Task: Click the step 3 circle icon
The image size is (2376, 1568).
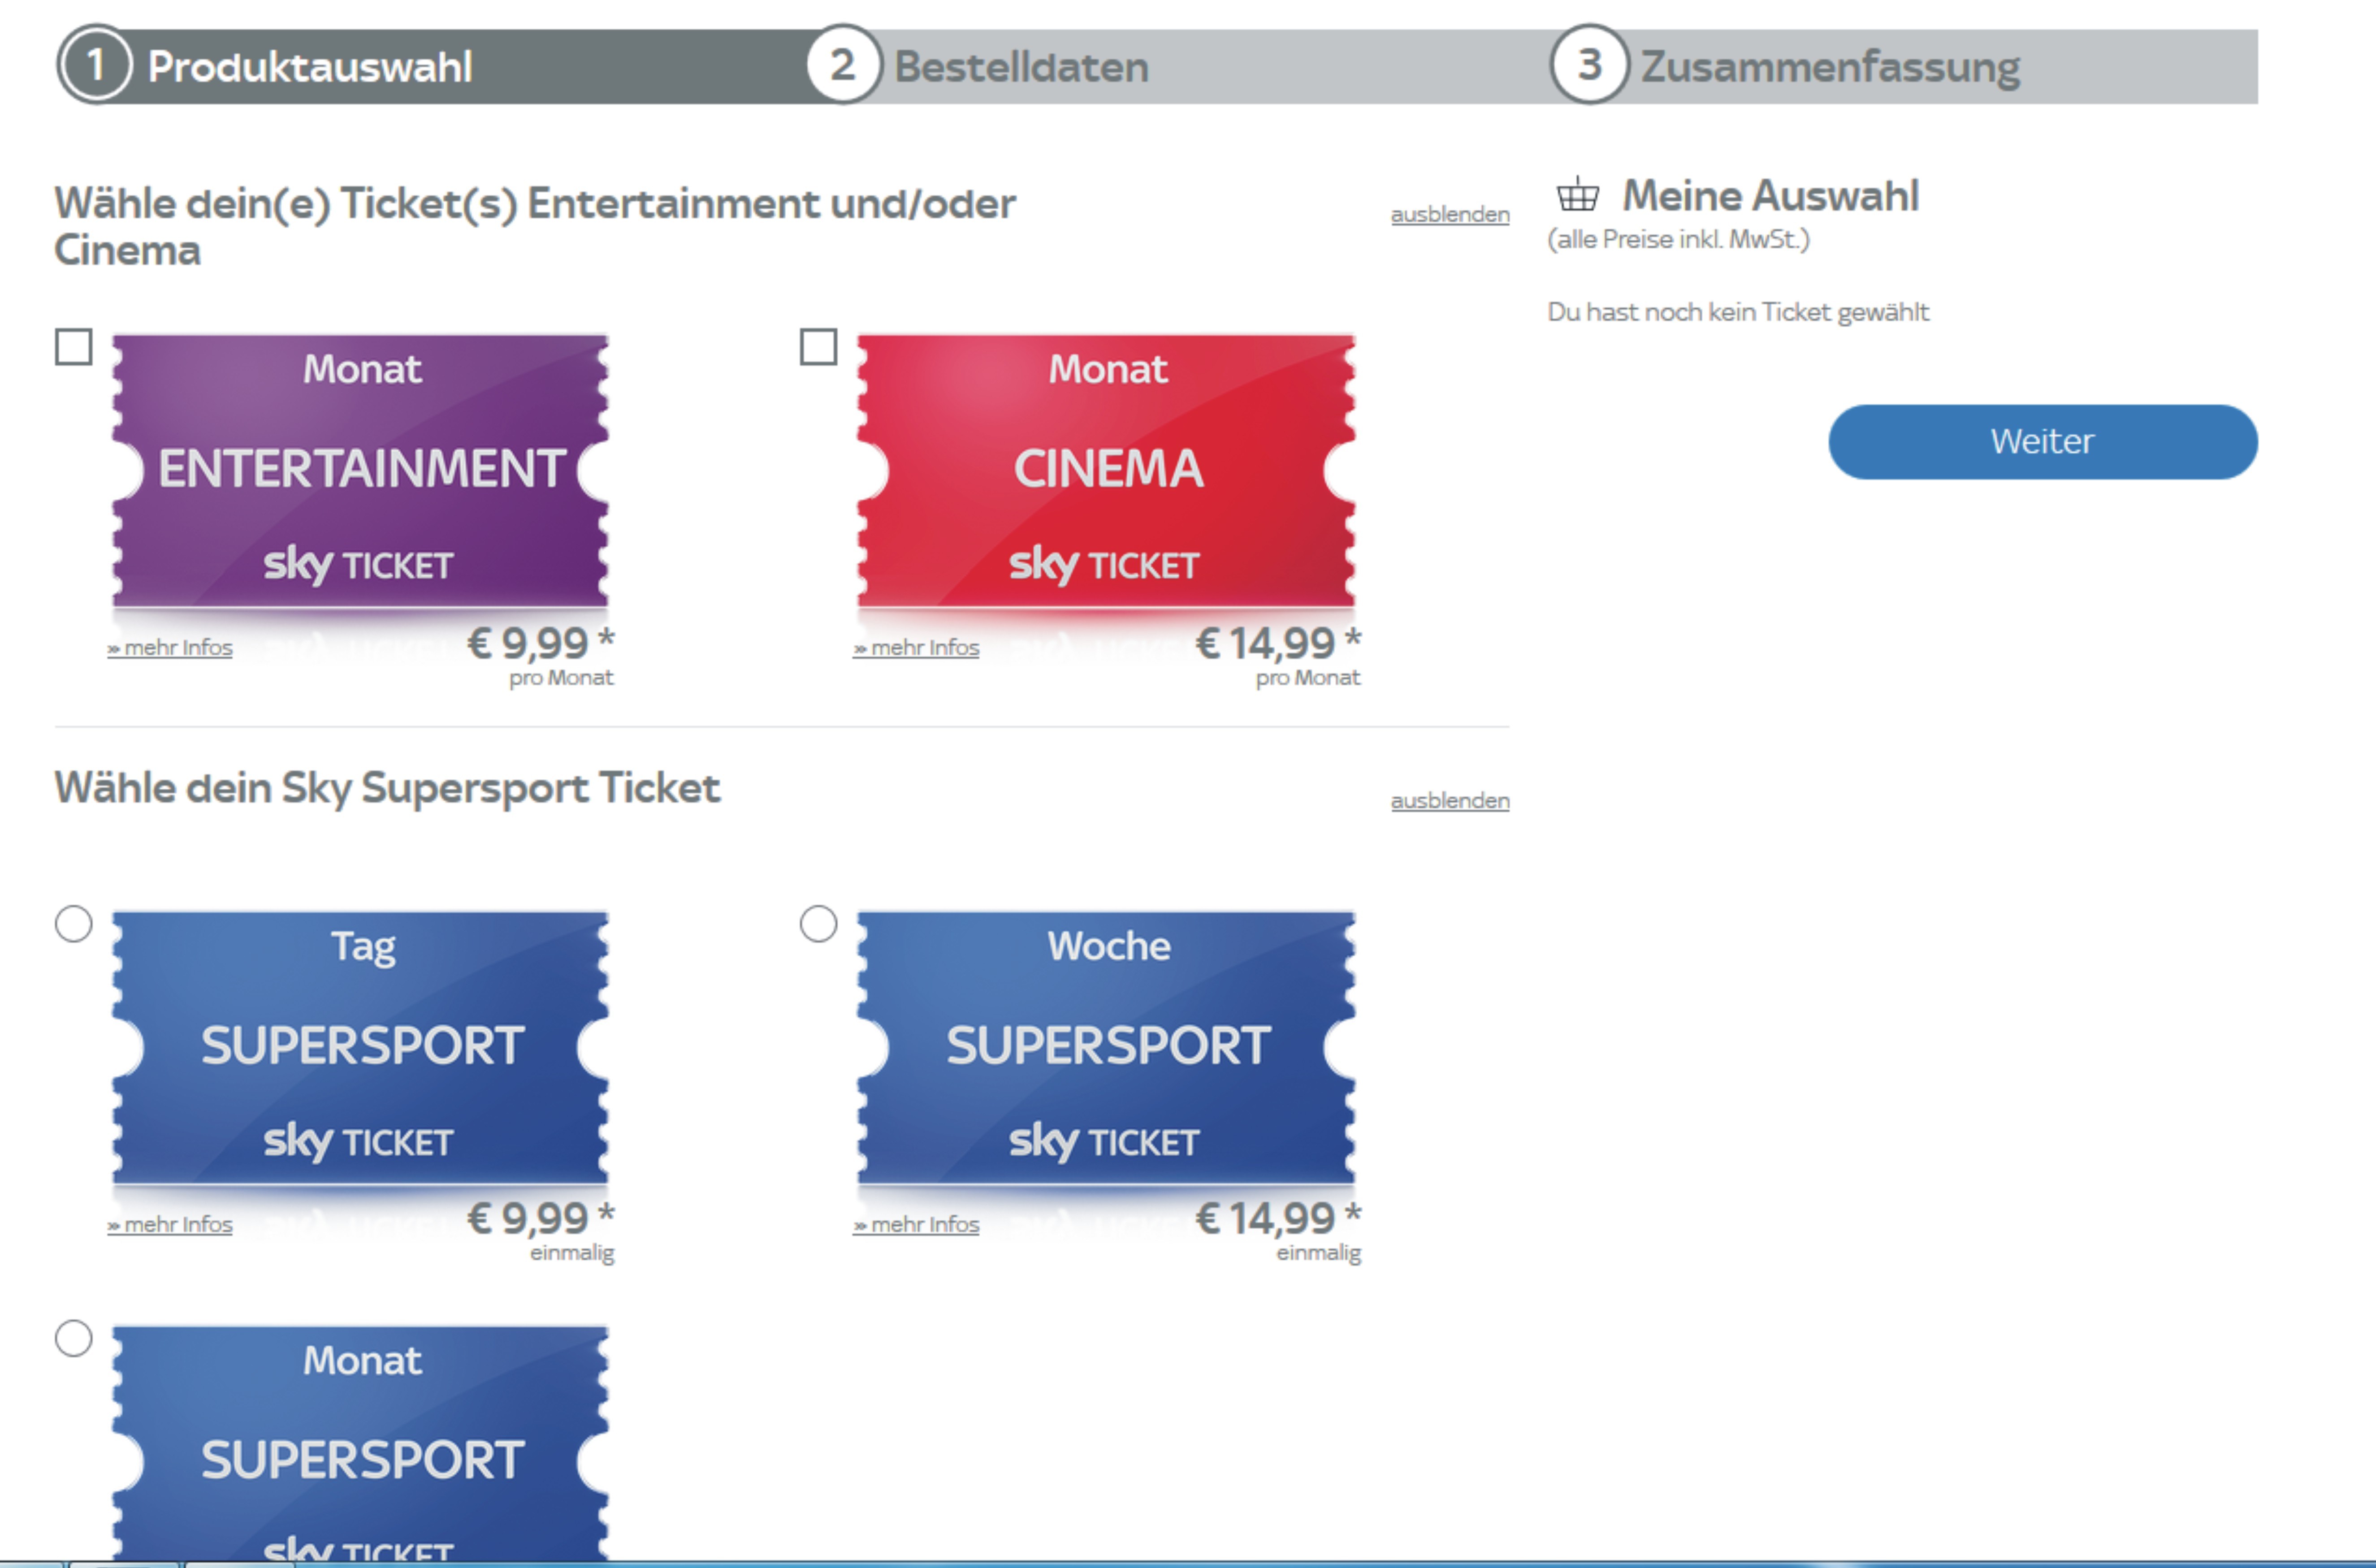Action: point(1589,65)
